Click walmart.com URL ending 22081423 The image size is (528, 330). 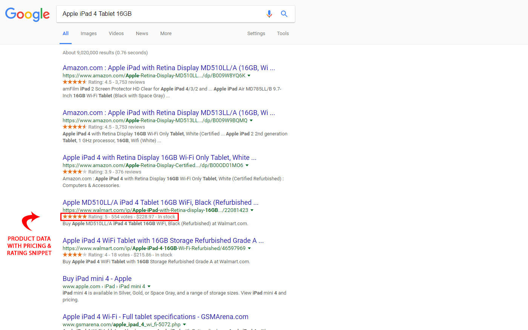(155, 210)
